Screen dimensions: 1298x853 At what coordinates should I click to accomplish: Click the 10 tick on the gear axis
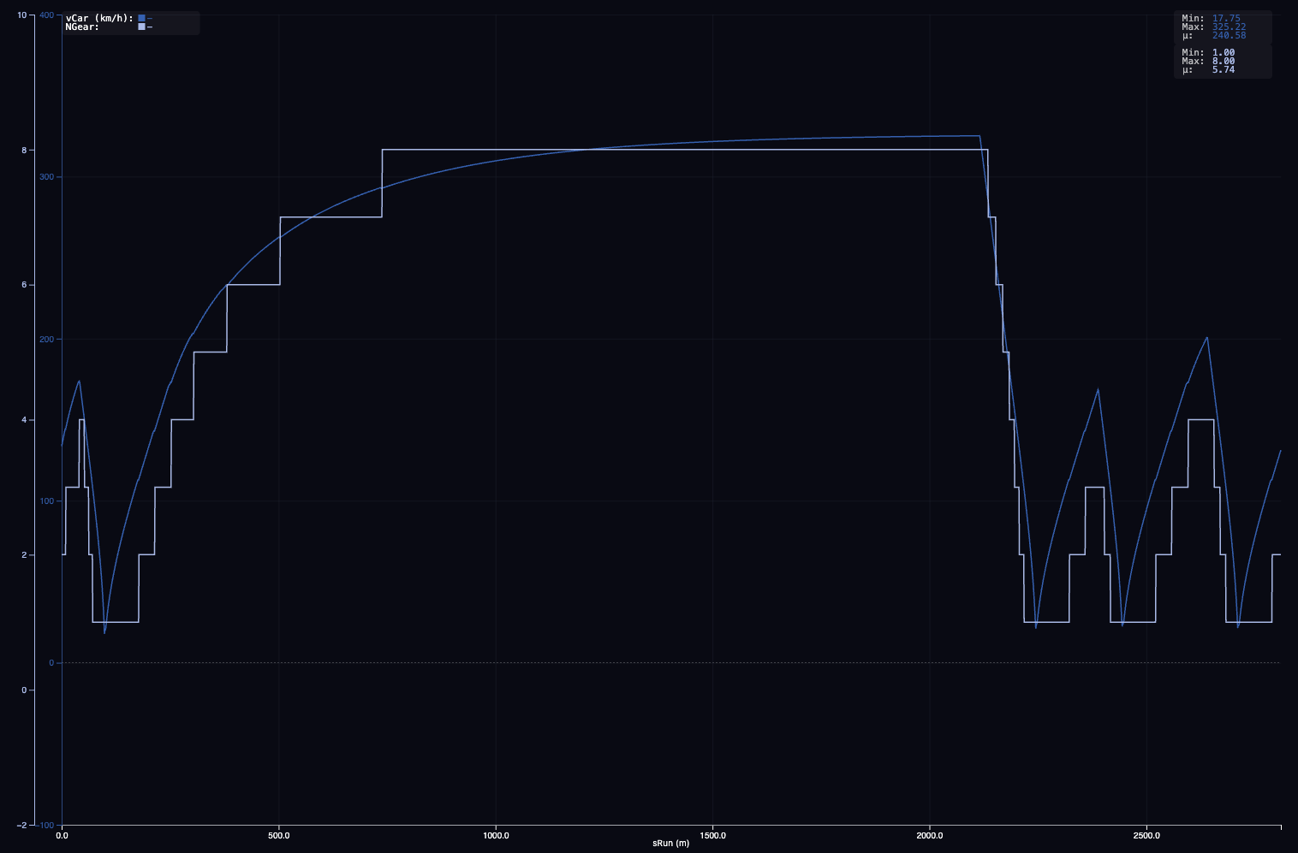click(x=21, y=15)
